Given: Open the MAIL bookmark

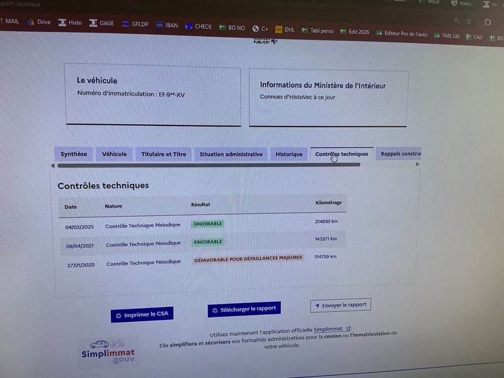Looking at the screenshot, I should [10, 21].
